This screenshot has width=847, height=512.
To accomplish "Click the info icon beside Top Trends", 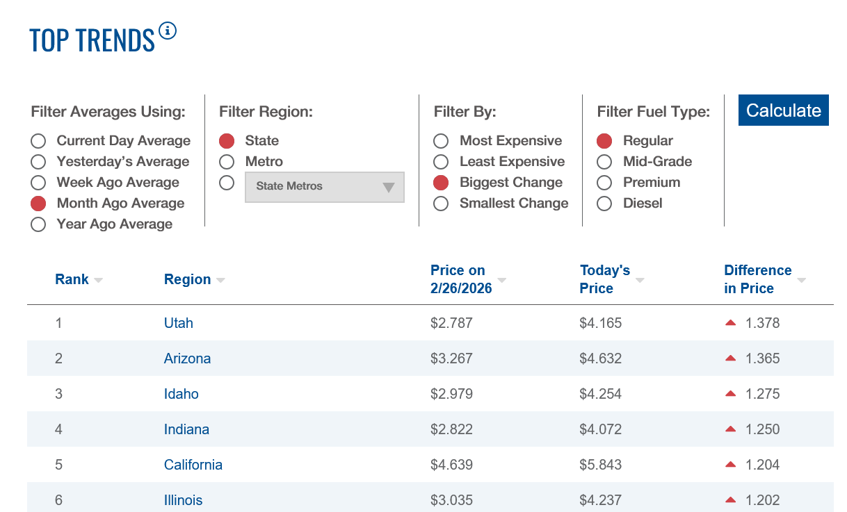I will point(168,31).
